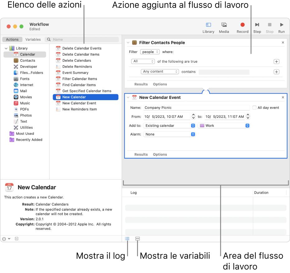This screenshot has height=273, width=290.
Task: Select New Calendar Event in actions list
Action: coord(76,103)
